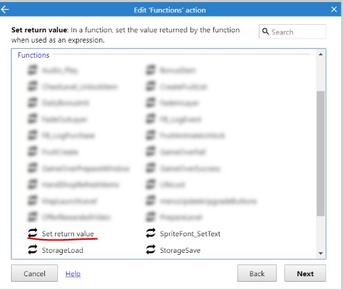The height and width of the screenshot is (290, 343).
Task: Close the Edit 'Functions' action dialog
Action: tap(334, 10)
